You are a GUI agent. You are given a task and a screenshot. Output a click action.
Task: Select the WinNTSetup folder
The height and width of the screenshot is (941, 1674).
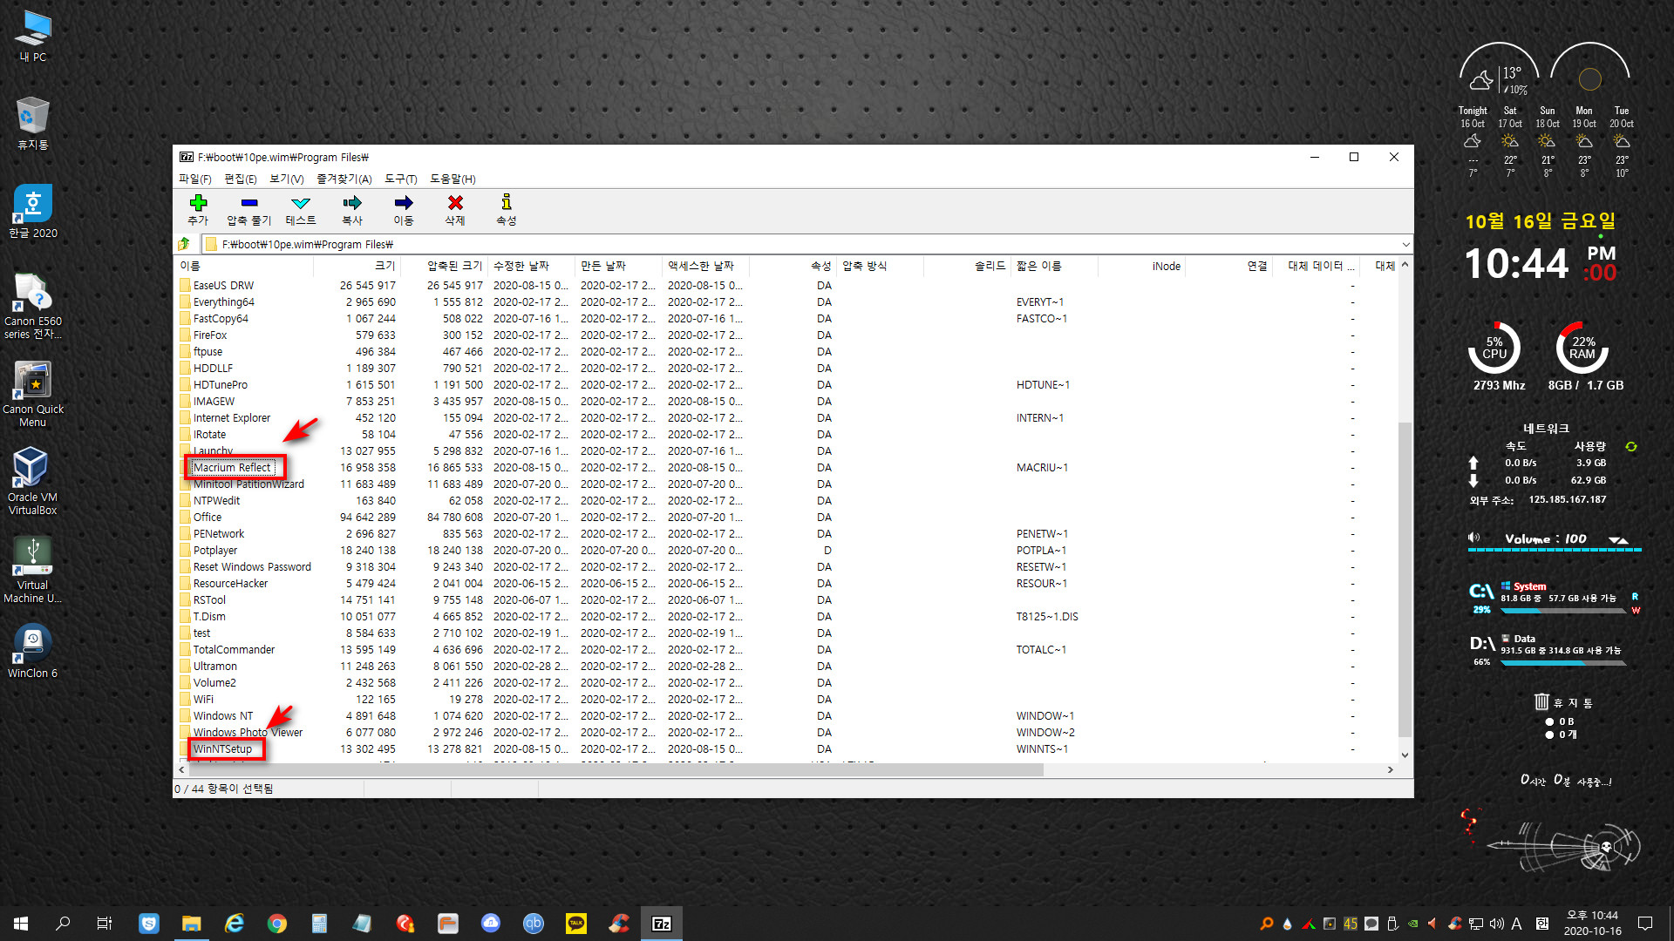coord(222,749)
